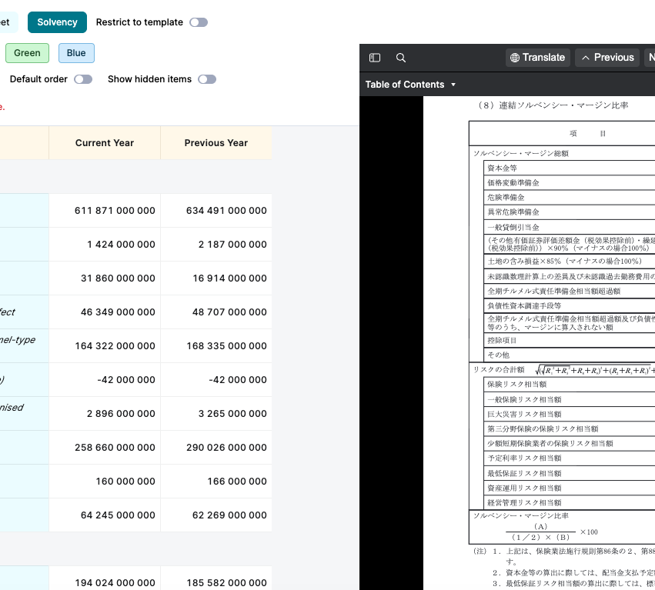Toggle the PDF sidebar panel icon
Viewport: 655px width, 590px height.
tap(375, 58)
